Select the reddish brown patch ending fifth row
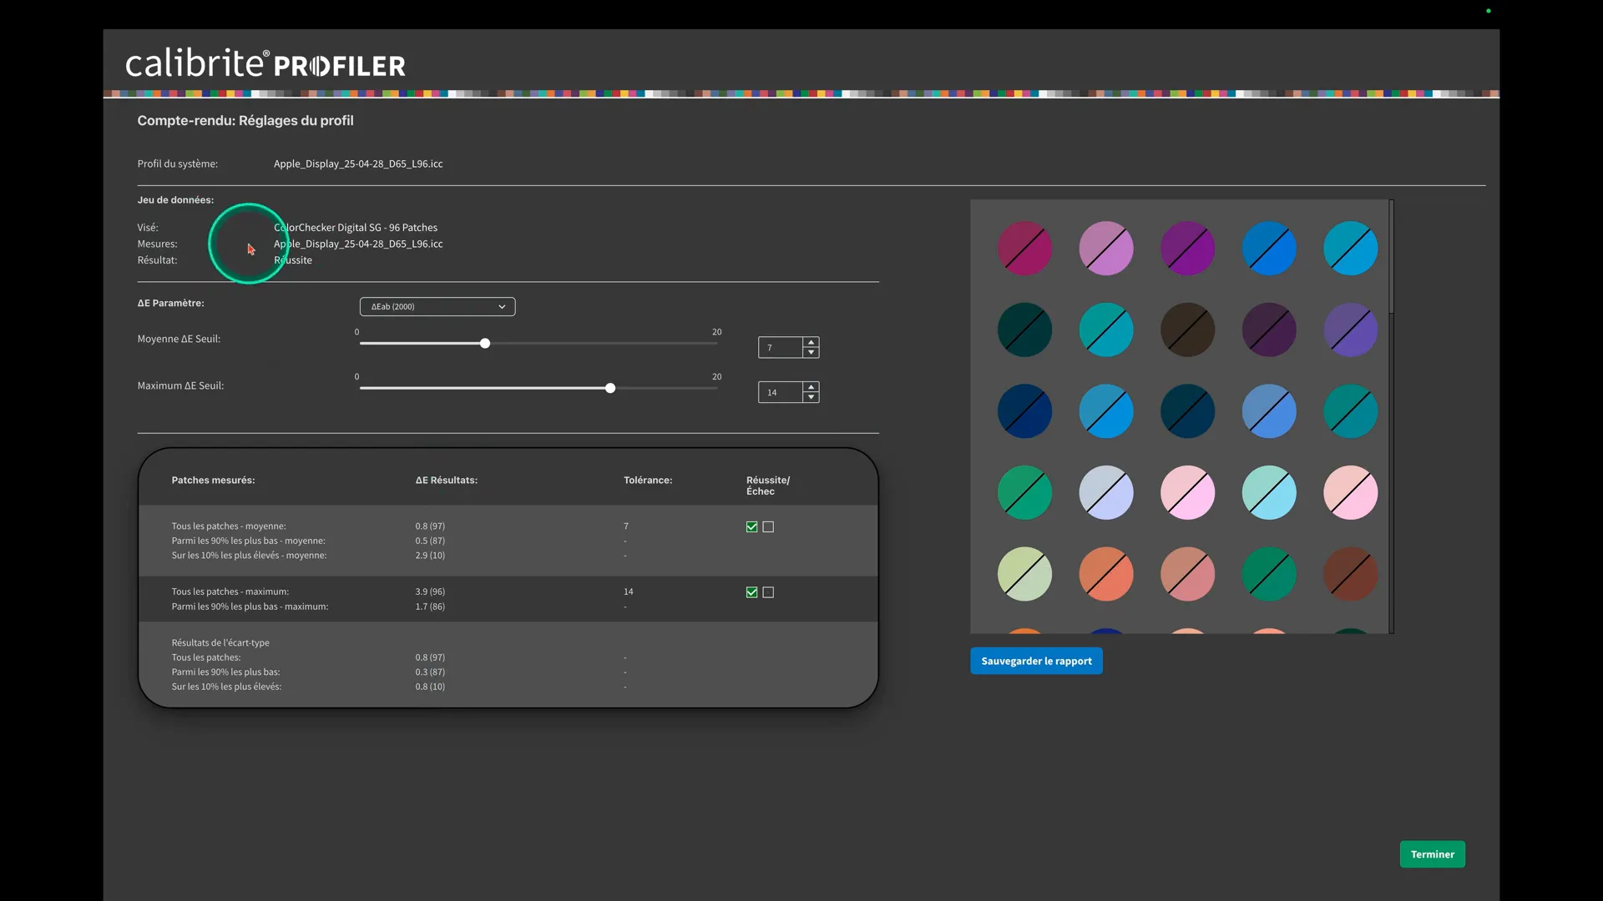The height and width of the screenshot is (901, 1603). 1351,575
